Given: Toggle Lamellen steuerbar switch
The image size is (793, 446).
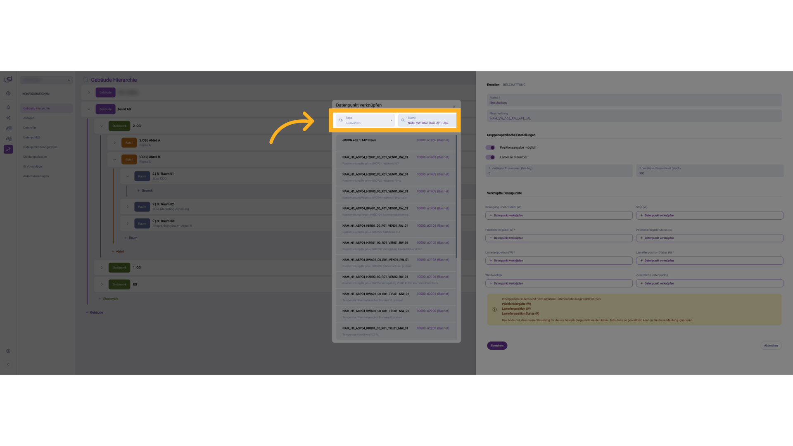Looking at the screenshot, I should [x=490, y=157].
